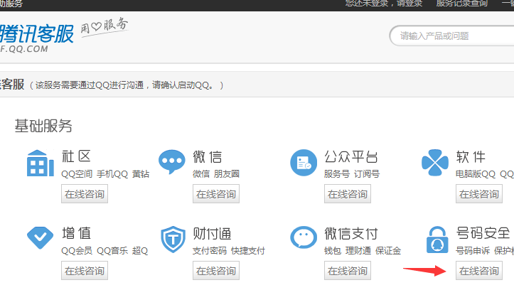The image size is (514, 290).
Task: Click the 腾讯客服 logo
Action: click(37, 37)
